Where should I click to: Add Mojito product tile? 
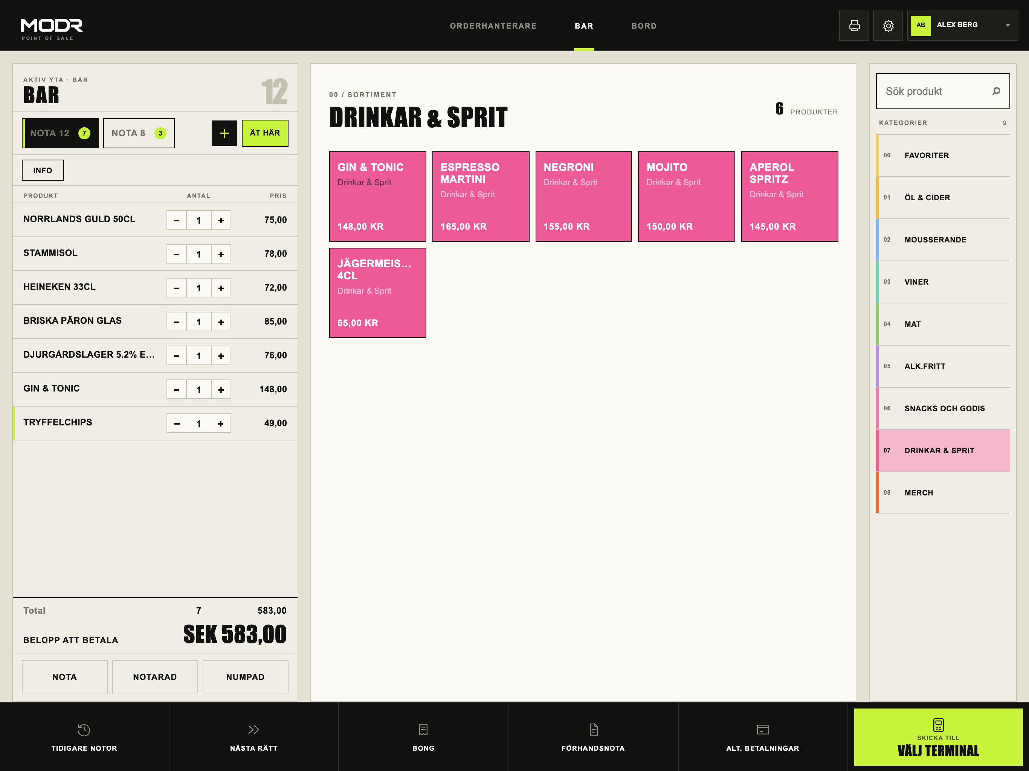686,196
